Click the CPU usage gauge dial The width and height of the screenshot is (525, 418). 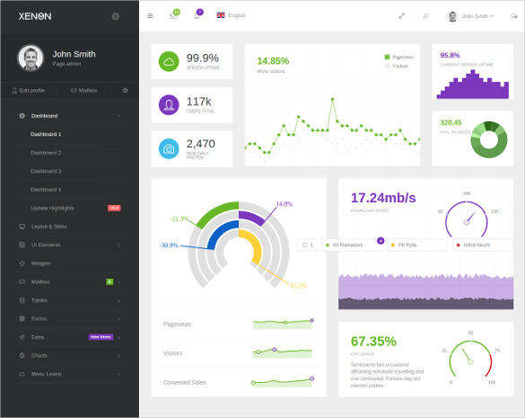[x=470, y=360]
